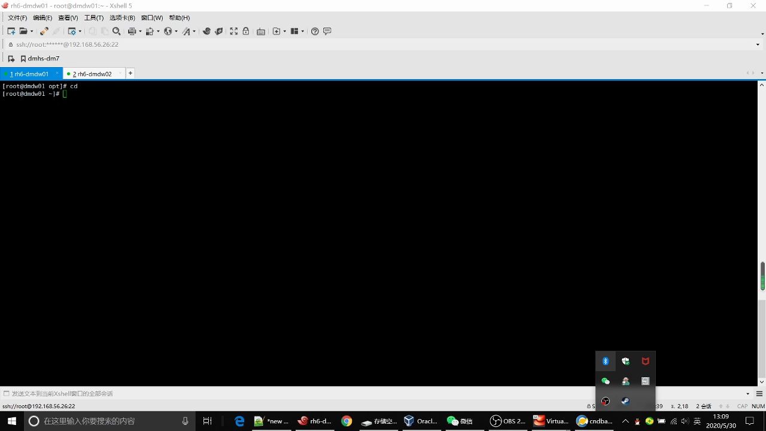Expand the address bar history dropdown
Screen dimensions: 766x431
coord(758,44)
